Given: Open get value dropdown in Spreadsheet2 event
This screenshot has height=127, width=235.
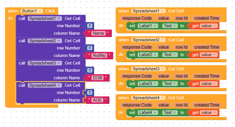Looking at the screenshot, I should pos(209,55).
